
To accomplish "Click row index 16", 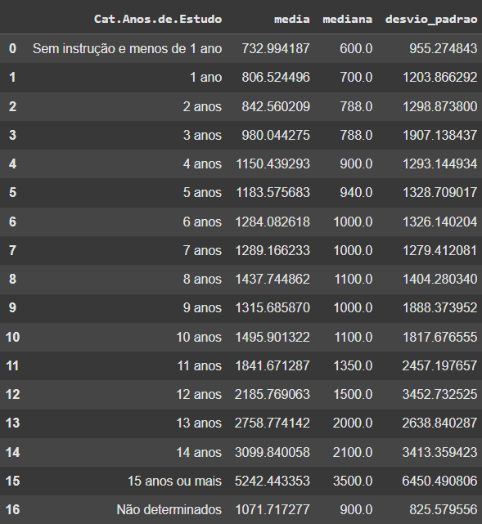I will tap(13, 510).
